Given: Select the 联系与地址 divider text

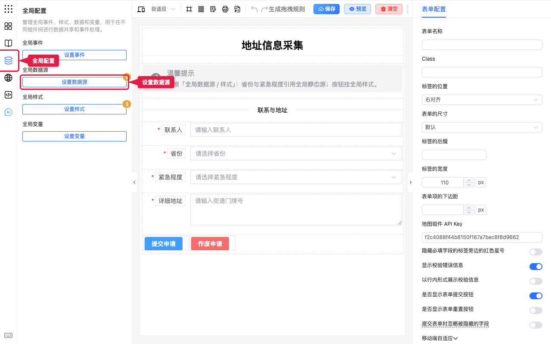Looking at the screenshot, I should [x=272, y=110].
